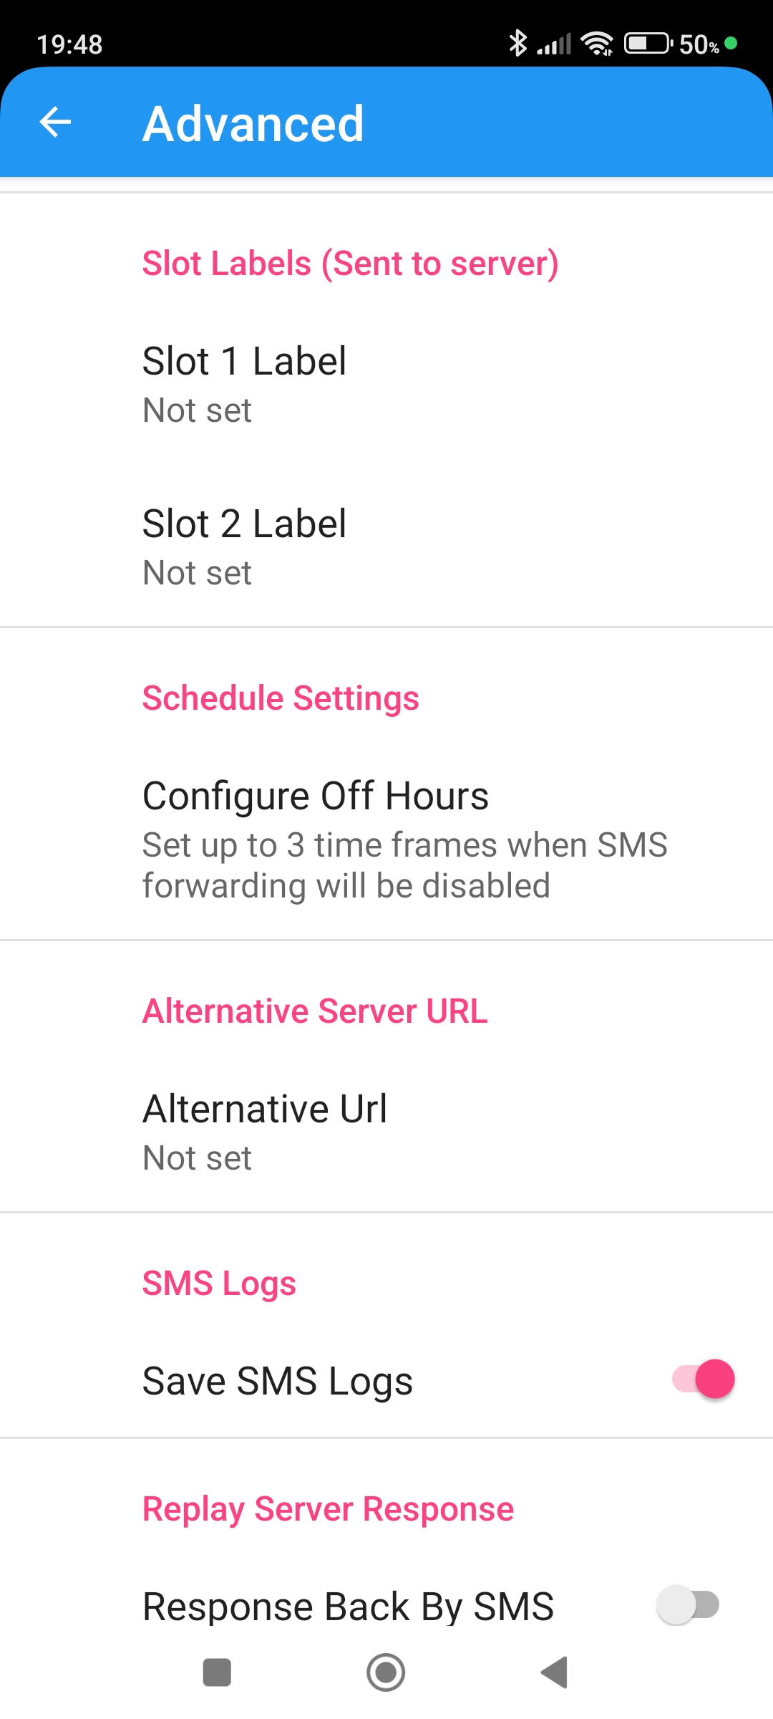Tap the Schedule Settings section header
773x1719 pixels.
pos(281,698)
